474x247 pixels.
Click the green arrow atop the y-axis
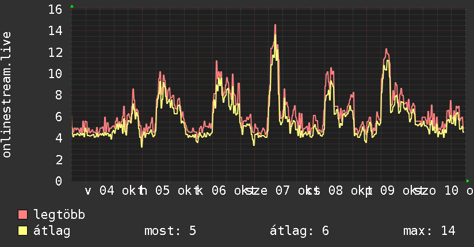pyautogui.click(x=72, y=6)
